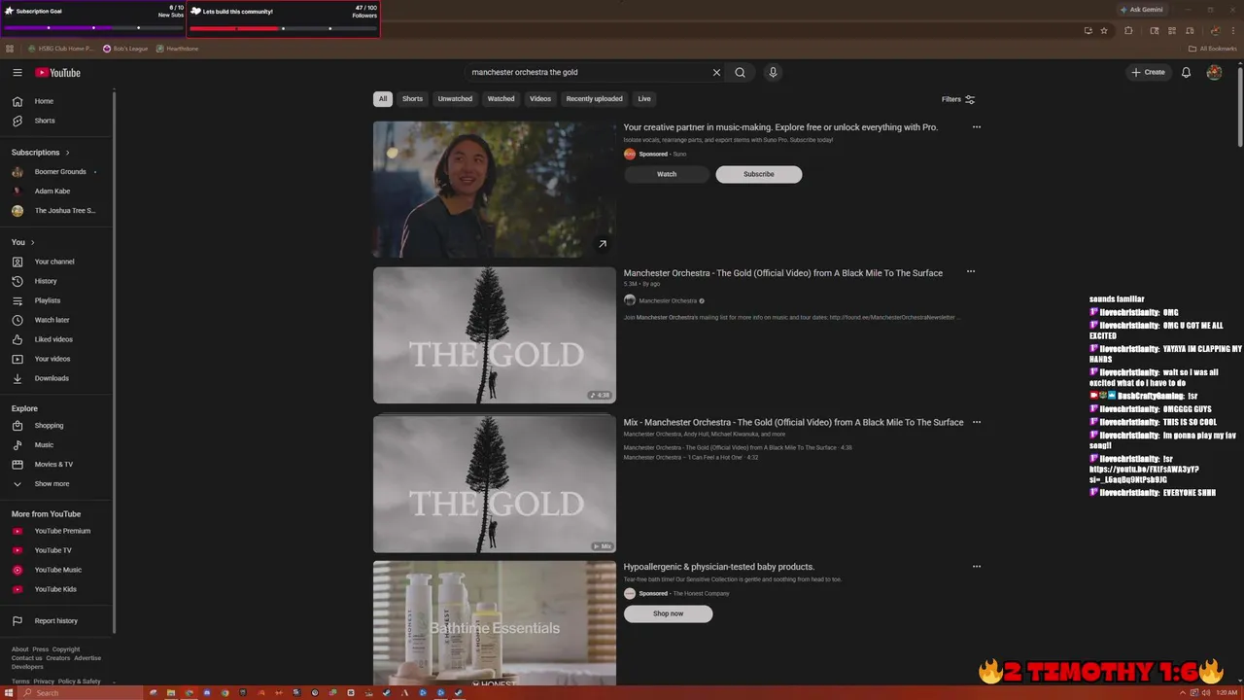Open the notifications bell
Screen dimensions: 1244x700
[x=1186, y=72]
